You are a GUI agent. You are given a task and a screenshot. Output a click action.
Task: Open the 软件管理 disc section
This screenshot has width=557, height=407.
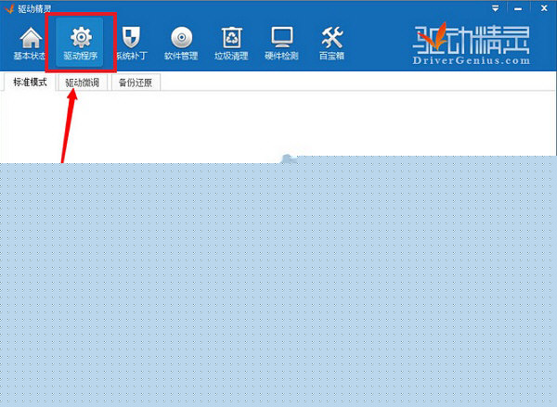point(181,44)
